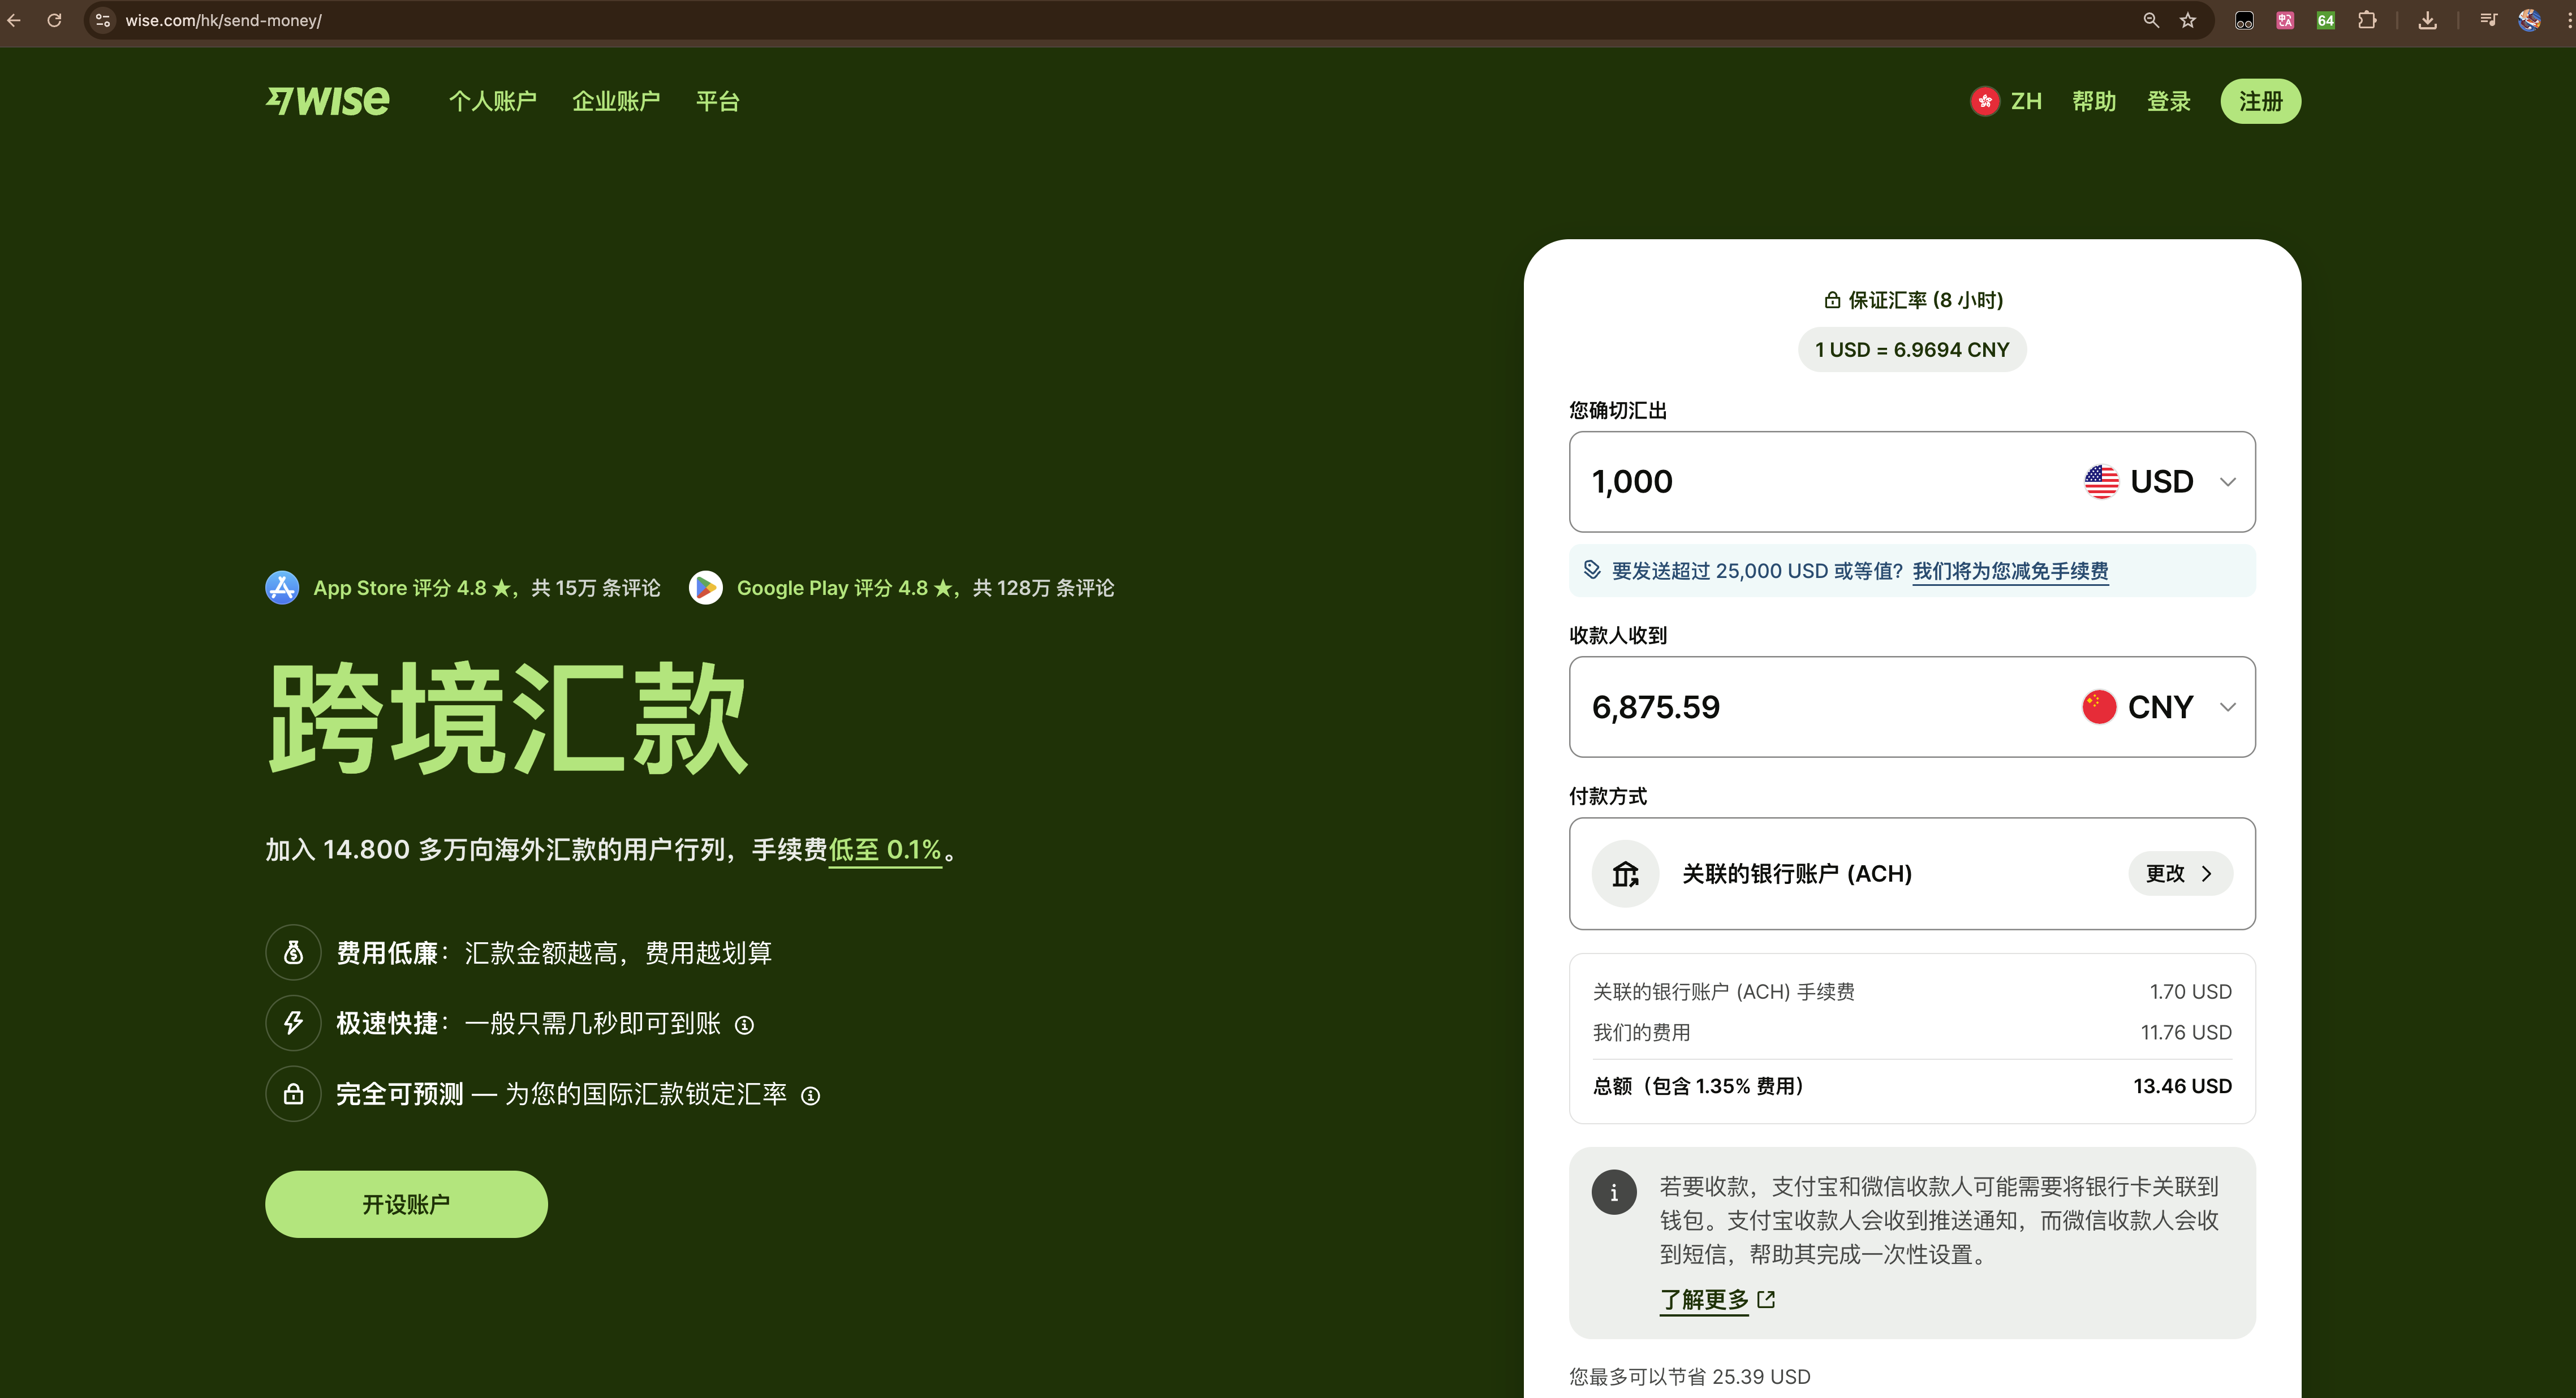Click the Hong Kong flag icon
The image size is (2576, 1398).
1984,101
